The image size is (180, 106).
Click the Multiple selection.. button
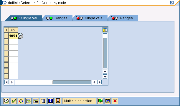pyautogui.click(x=79, y=101)
